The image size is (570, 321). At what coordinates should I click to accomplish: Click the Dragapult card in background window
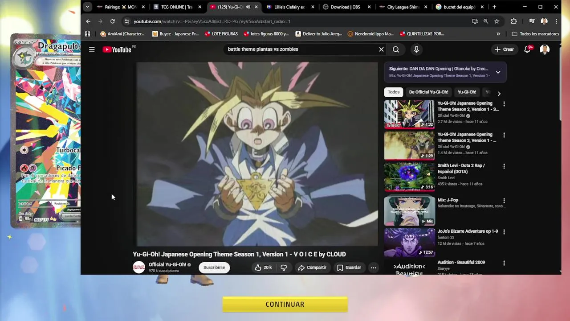(x=45, y=131)
